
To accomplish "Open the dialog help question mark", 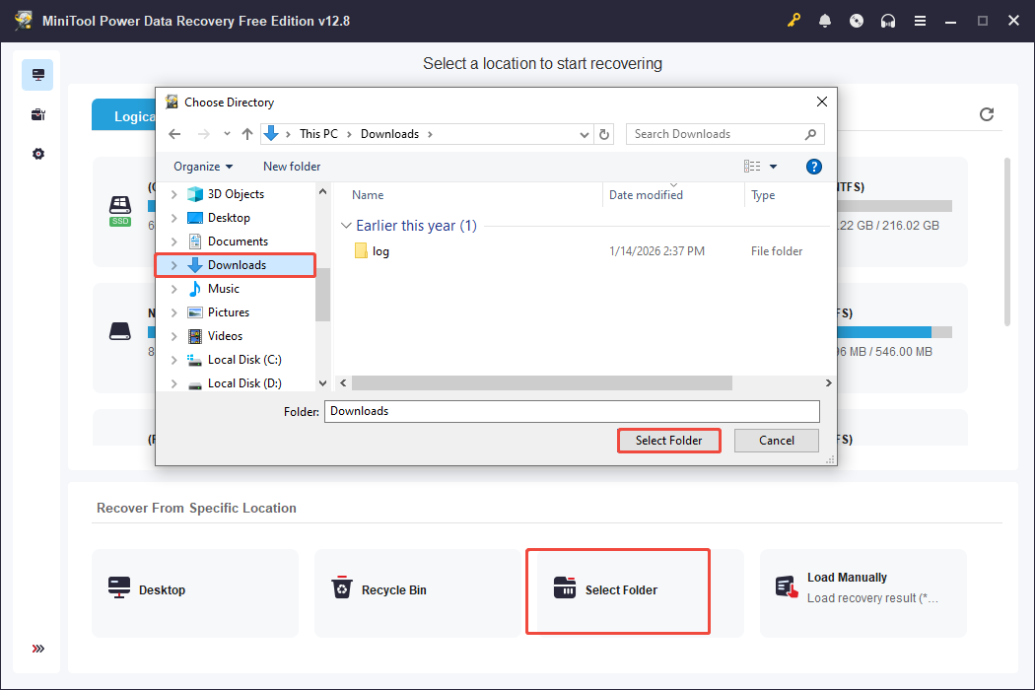I will tap(814, 167).
